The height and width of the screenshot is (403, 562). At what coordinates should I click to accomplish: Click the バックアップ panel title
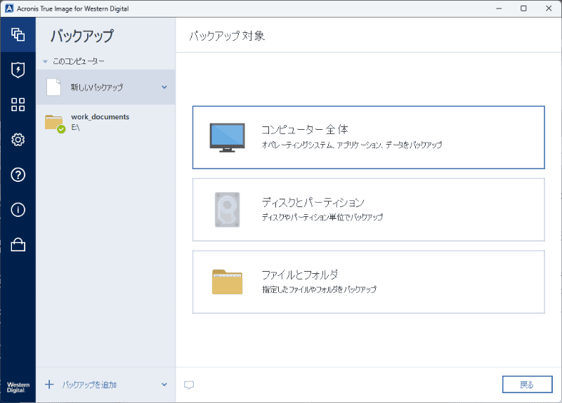[x=82, y=36]
